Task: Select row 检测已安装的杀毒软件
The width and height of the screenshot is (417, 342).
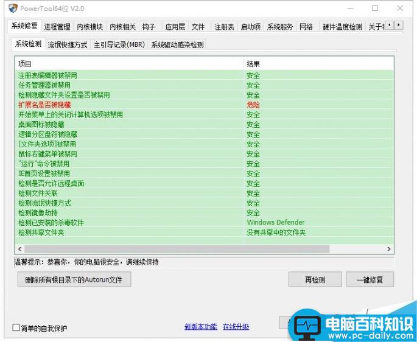Action: (x=205, y=222)
